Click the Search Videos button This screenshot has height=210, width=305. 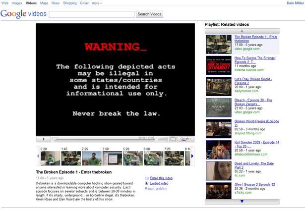pos(149,14)
